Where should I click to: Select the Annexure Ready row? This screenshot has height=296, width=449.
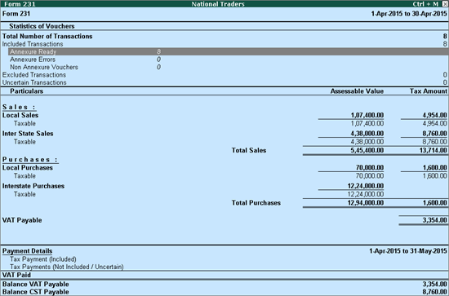tap(229, 51)
